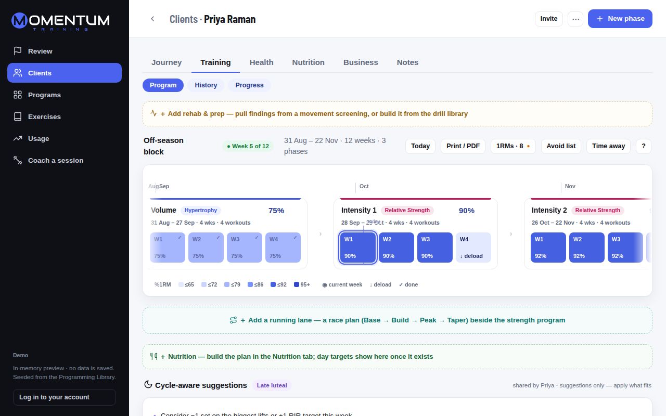Click the Momentum Training logo
The image size is (666, 416).
(x=60, y=21)
